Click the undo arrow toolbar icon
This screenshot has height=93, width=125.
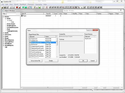pyautogui.click(x=11, y=7)
